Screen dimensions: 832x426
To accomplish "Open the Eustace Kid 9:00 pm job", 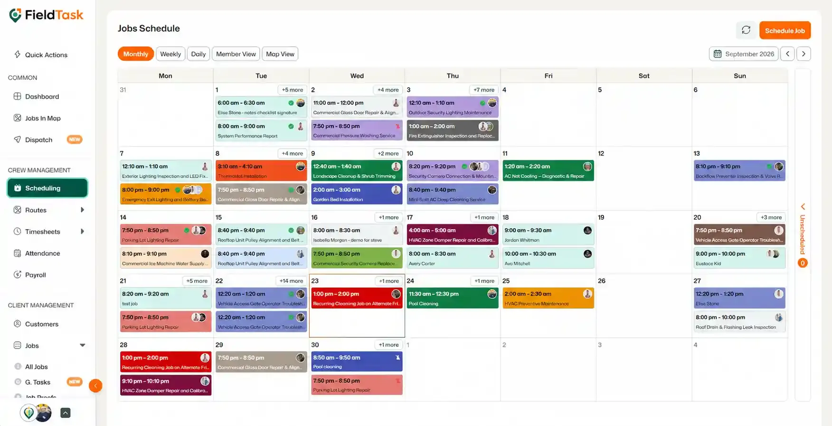I will point(740,259).
